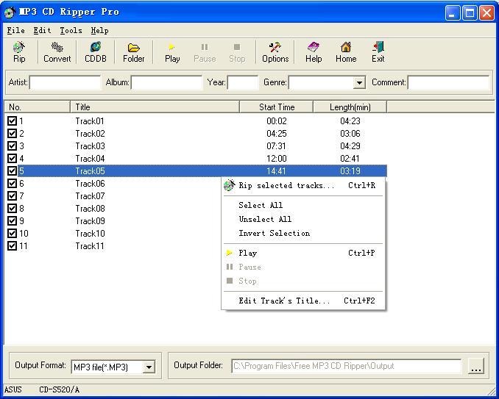Uncheck the Track01 checkbox
Screen dimensions: 499x399
click(x=13, y=121)
